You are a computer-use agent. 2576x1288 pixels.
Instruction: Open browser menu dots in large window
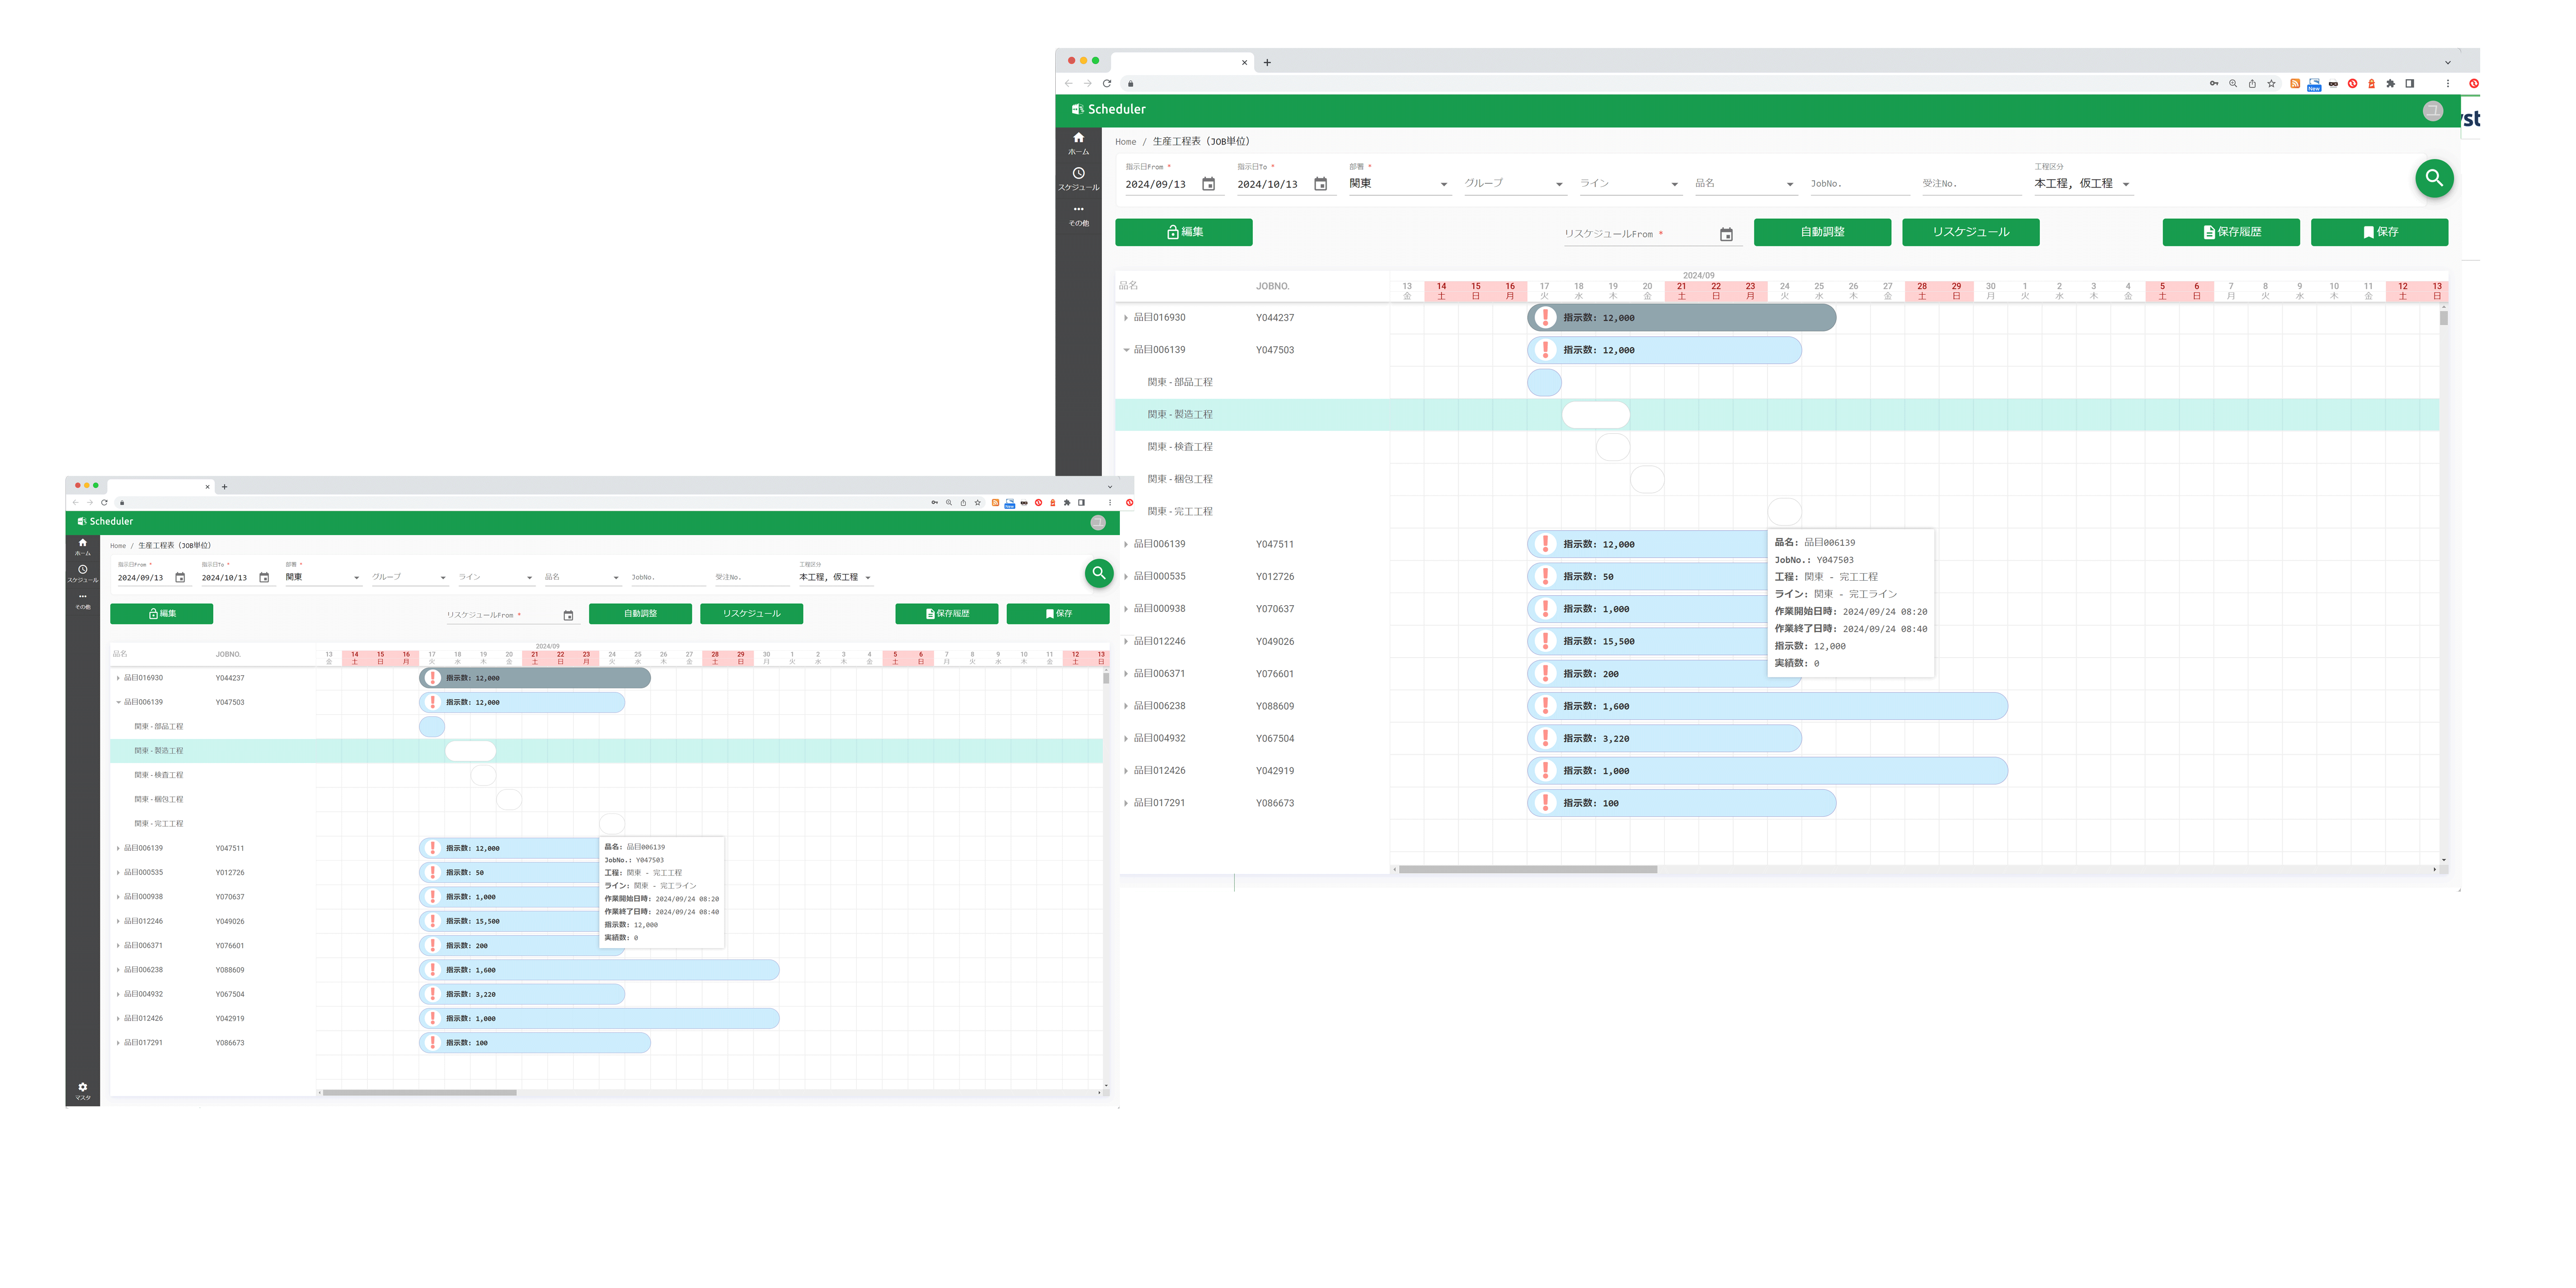pyautogui.click(x=2448, y=83)
